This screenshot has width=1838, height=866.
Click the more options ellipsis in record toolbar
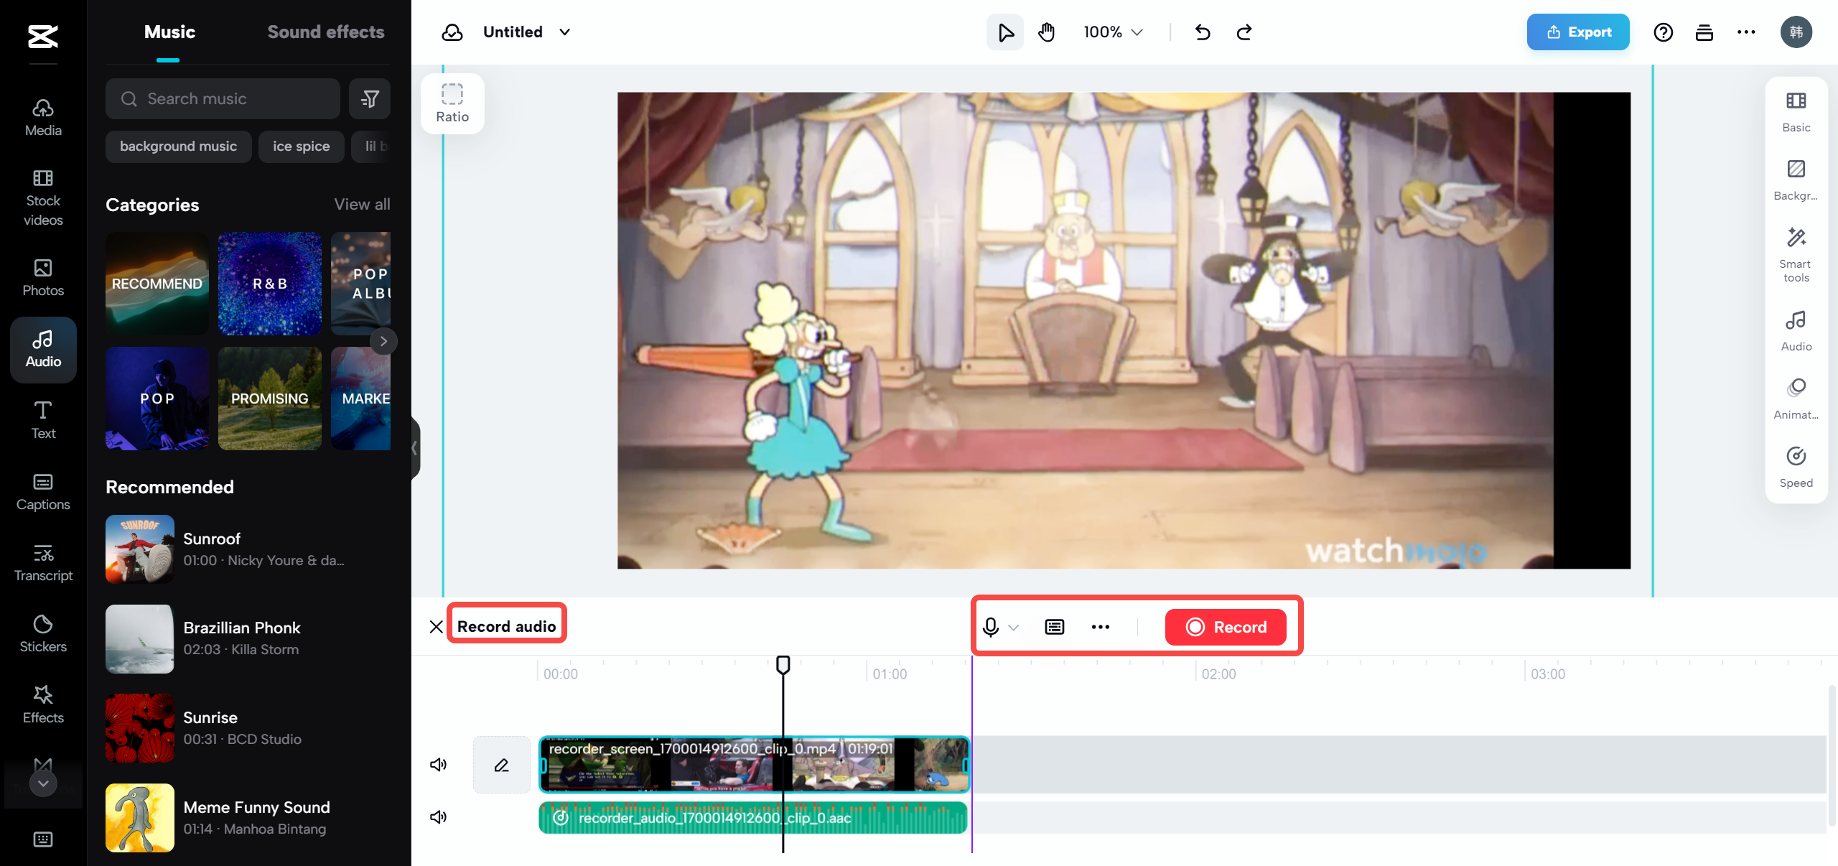tap(1099, 627)
